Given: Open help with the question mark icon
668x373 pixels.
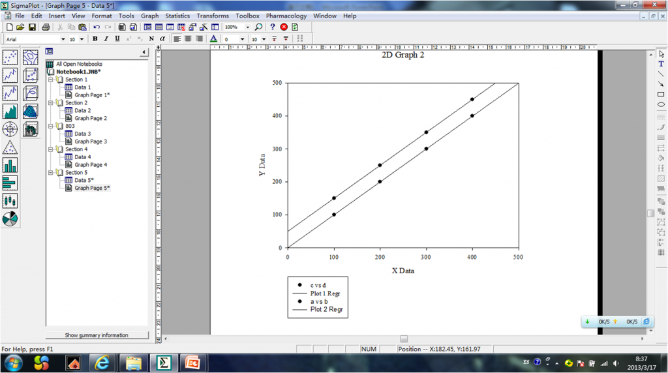Looking at the screenshot, I should [x=273, y=27].
